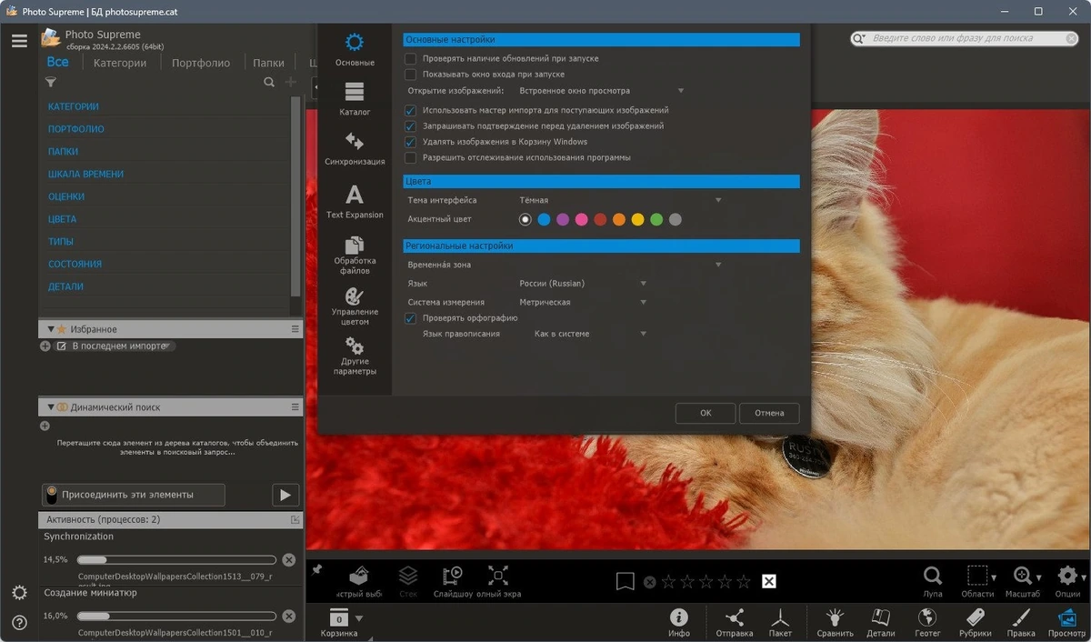1091x642 pixels.
Task: Expand the Тема интерфейса dropdown
Action: click(x=620, y=200)
